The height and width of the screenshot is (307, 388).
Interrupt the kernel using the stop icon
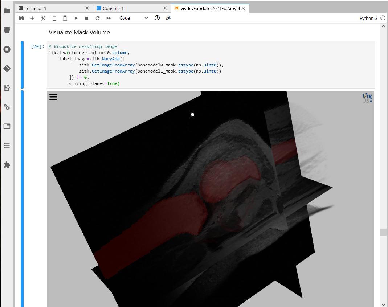click(86, 18)
